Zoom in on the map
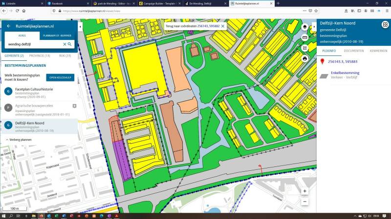Screen dimensions: 391x219 coord(305,191)
